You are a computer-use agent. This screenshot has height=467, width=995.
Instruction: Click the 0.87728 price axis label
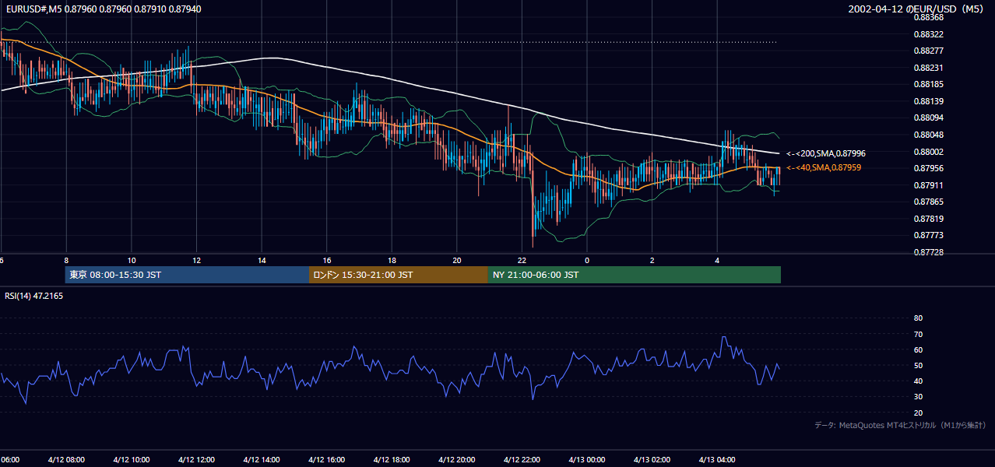[x=928, y=252]
